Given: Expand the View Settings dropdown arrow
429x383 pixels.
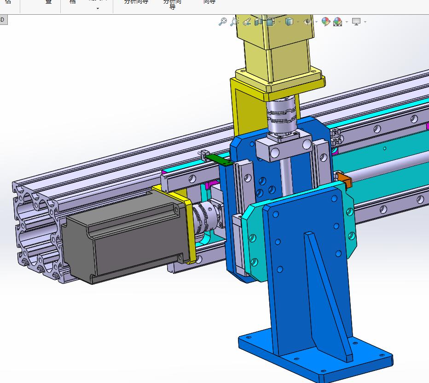Looking at the screenshot, I should [x=365, y=22].
